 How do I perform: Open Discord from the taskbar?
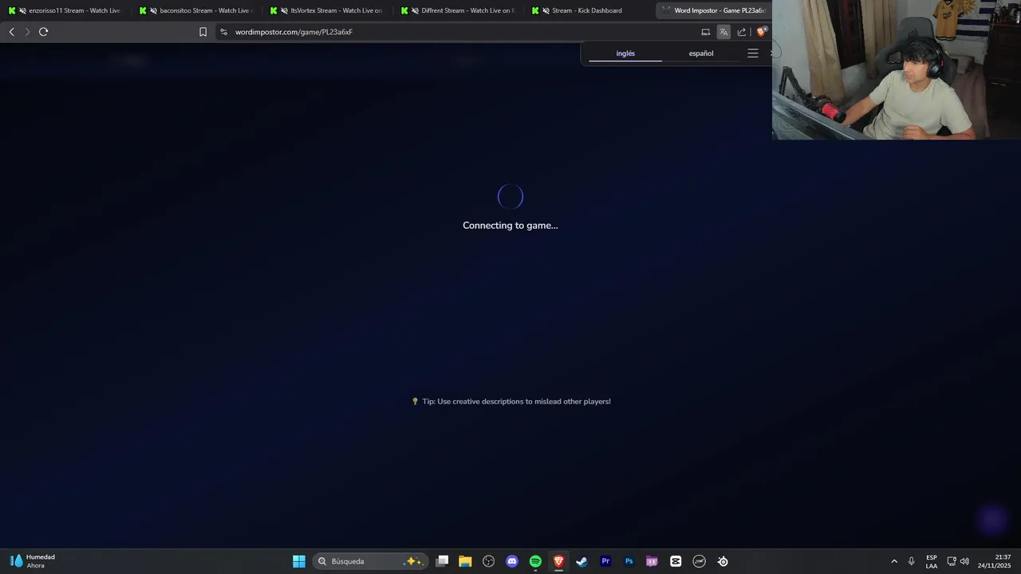tap(512, 561)
